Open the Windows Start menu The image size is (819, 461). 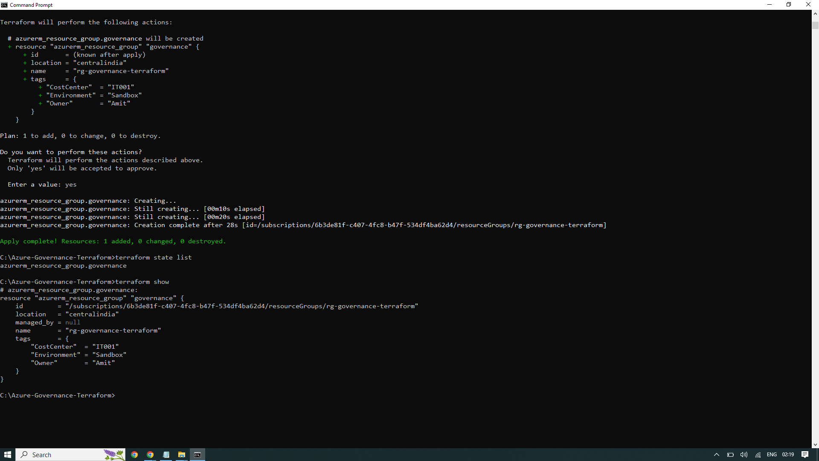tap(8, 455)
